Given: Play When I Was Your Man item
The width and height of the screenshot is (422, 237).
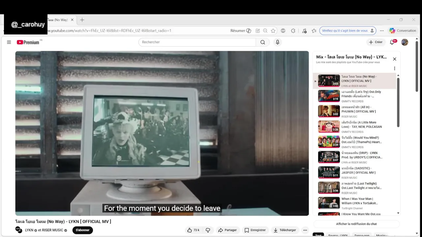Looking at the screenshot, I should [354, 203].
